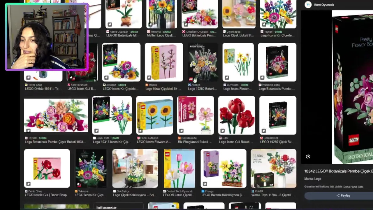Open Central Tech Oyuncak Lotus thumbnail
The width and height of the screenshot is (373, 210).
pyautogui.click(x=179, y=168)
